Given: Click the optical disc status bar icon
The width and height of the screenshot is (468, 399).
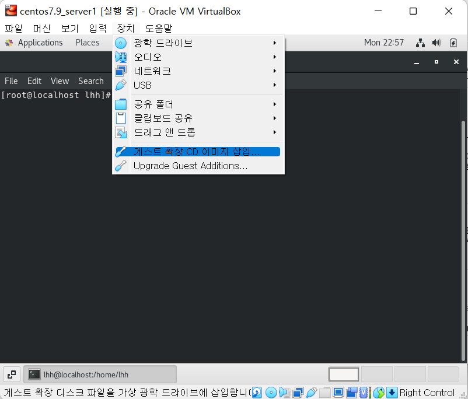Looking at the screenshot, I should [271, 393].
